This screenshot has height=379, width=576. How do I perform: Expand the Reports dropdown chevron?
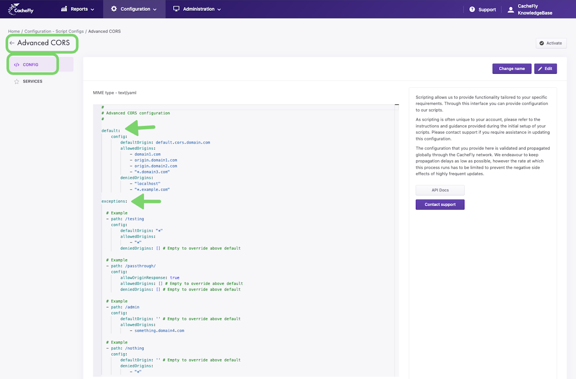point(92,9)
